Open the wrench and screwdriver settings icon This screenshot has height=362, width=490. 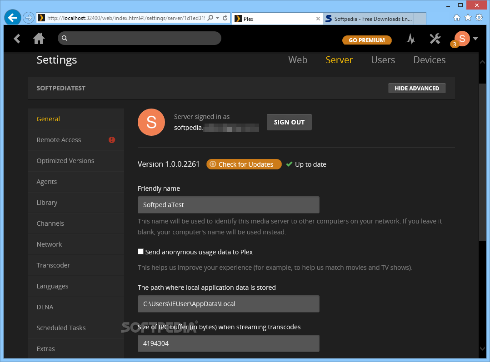click(x=435, y=39)
